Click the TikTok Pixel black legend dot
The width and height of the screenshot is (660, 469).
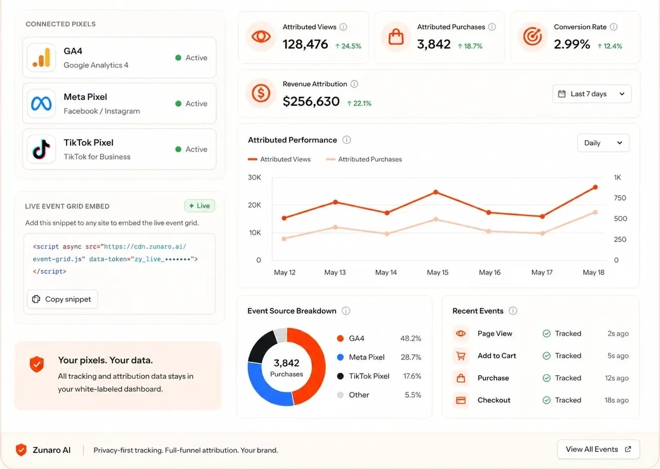coord(340,376)
